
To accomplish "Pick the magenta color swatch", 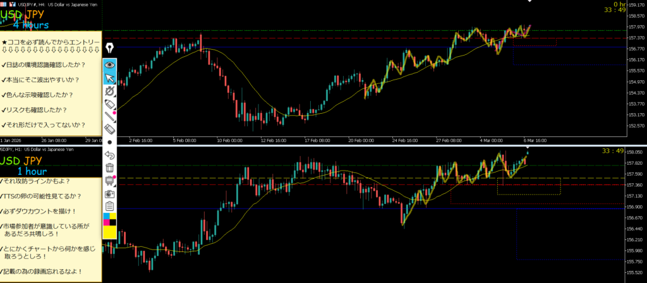I will [106, 223].
